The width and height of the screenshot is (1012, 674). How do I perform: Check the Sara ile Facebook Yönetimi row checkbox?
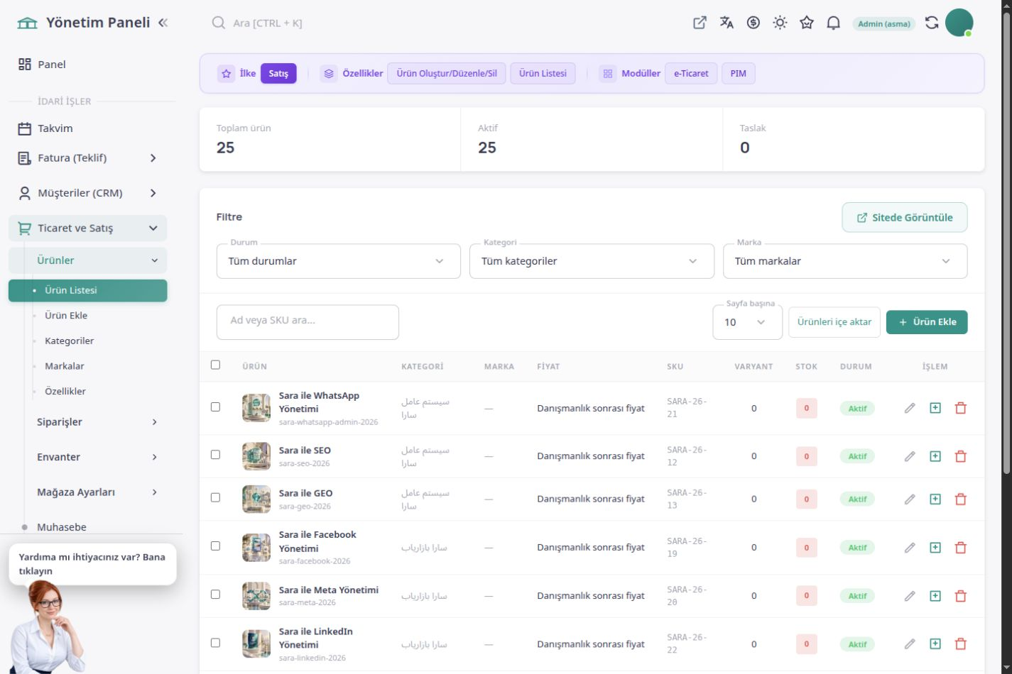click(216, 546)
